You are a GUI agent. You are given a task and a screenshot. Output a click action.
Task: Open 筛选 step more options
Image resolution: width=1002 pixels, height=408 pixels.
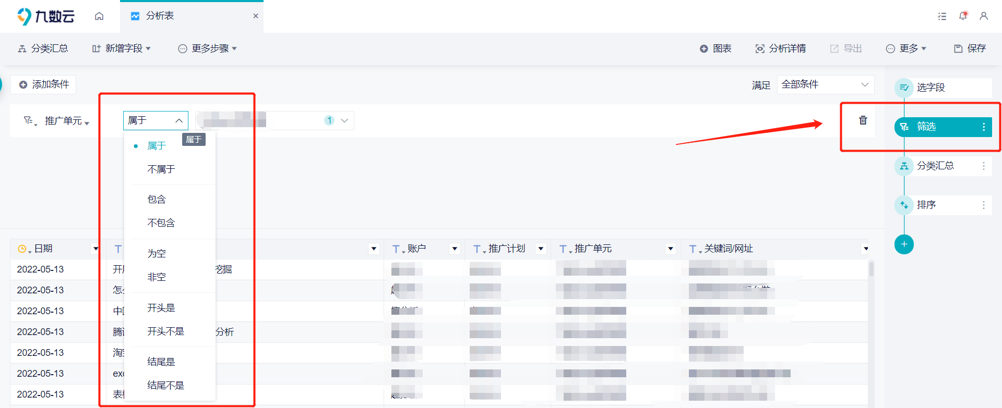click(984, 127)
